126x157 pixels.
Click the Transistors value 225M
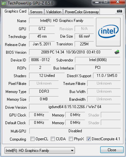coord(84,44)
